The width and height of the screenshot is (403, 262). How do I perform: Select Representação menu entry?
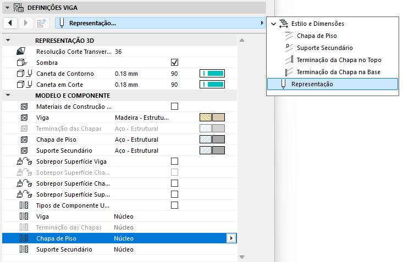pos(333,84)
